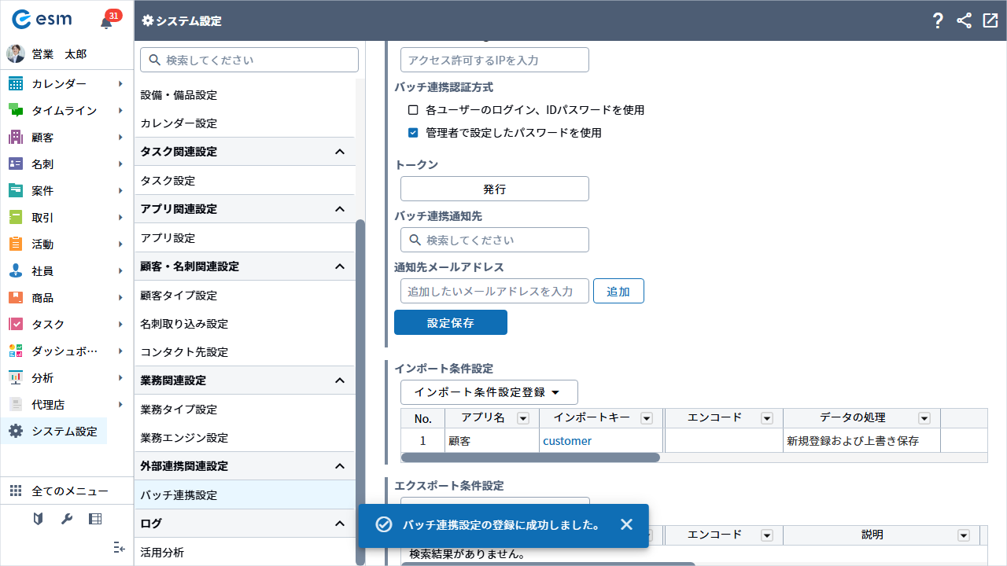Click the 設定保存 button
This screenshot has width=1007, height=566.
(x=450, y=322)
